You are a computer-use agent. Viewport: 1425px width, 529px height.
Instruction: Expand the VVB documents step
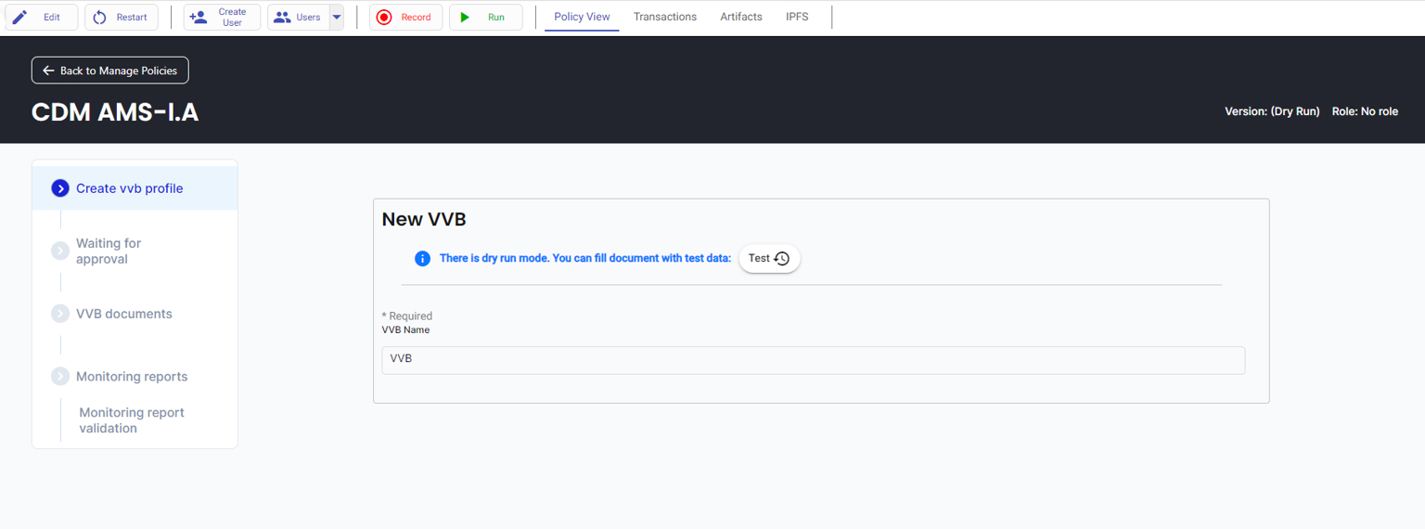(60, 314)
